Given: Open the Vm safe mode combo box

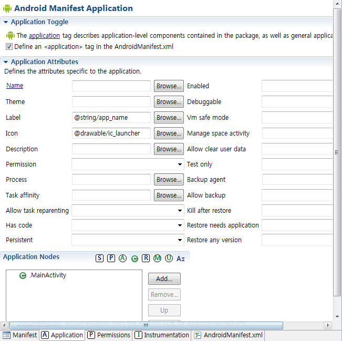Looking at the screenshot, I should 297,118.
